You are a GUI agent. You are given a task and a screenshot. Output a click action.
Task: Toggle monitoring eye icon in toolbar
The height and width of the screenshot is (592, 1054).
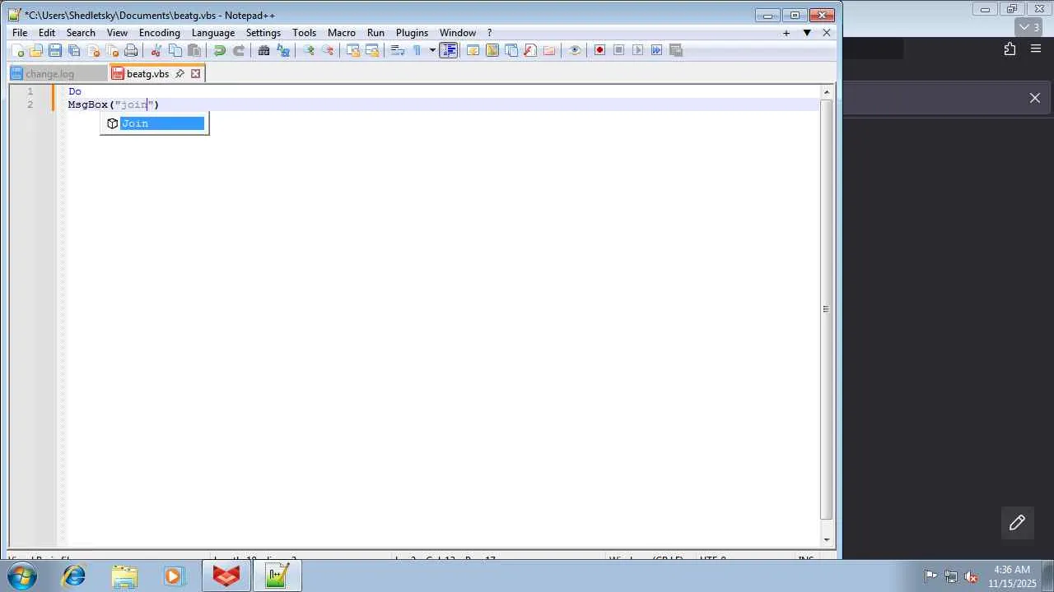574,50
